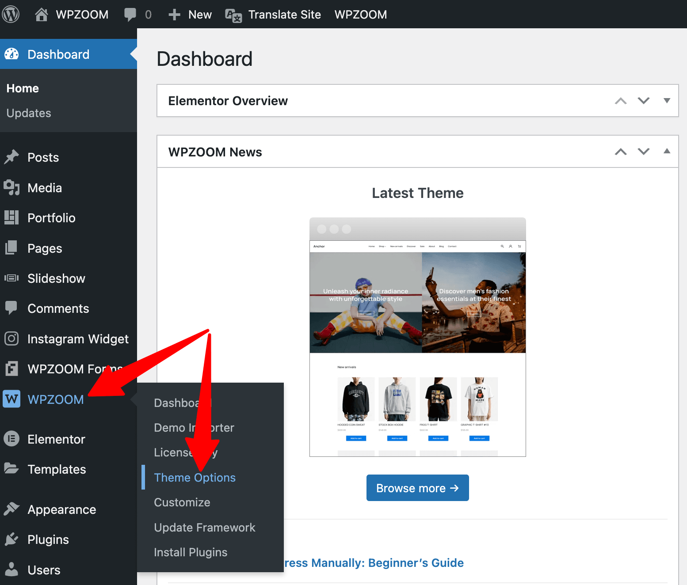Click the WordPress logo in admin bar

[11, 14]
